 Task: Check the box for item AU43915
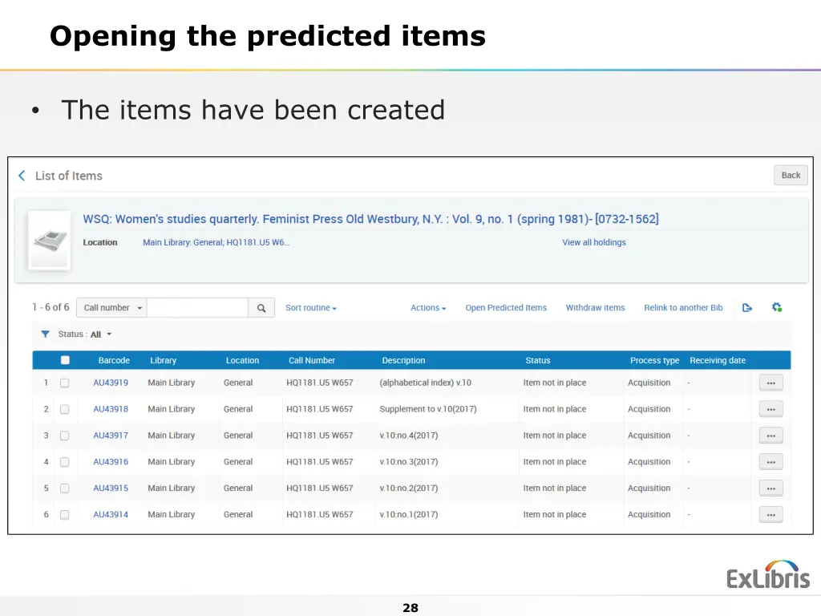[x=64, y=488]
